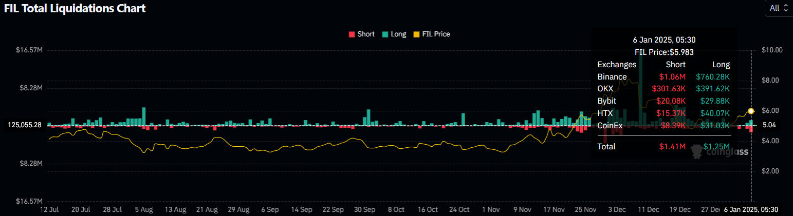793x216 pixels.
Task: Click the CoinEx row in tooltip
Action: pos(664,126)
